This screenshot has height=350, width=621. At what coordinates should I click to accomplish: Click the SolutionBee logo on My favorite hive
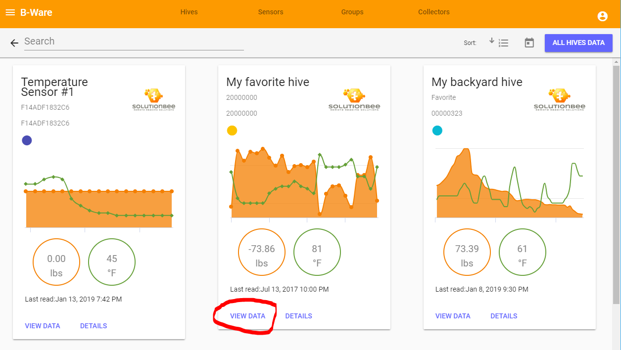(354, 99)
